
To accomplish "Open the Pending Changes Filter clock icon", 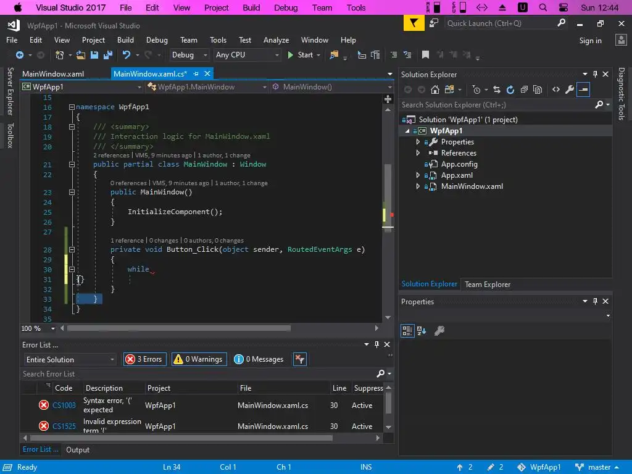I will (476, 89).
